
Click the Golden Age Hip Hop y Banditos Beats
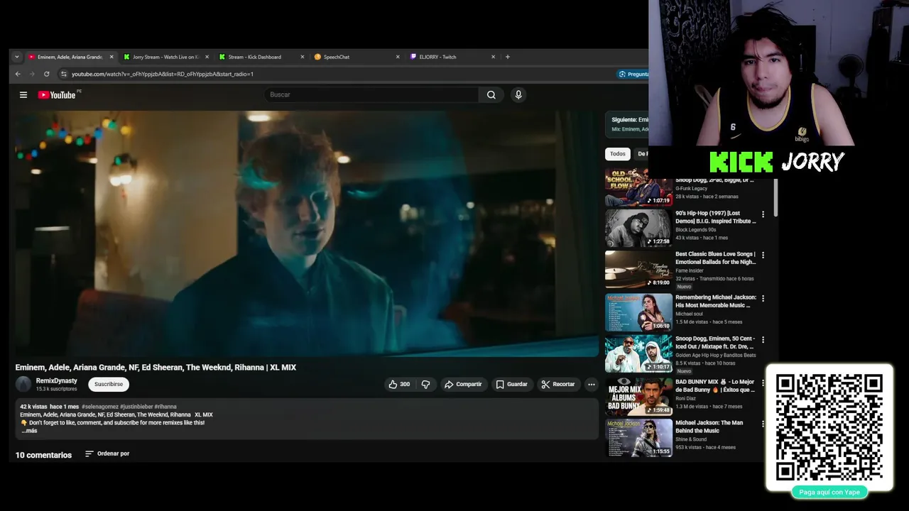tap(716, 355)
